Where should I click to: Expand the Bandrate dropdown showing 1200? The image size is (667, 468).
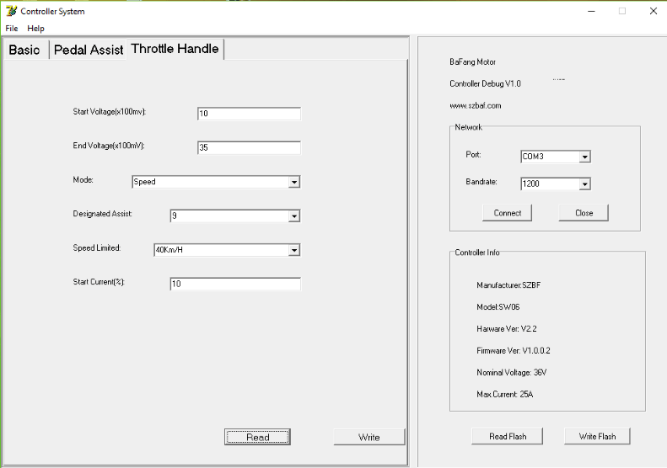(556, 183)
